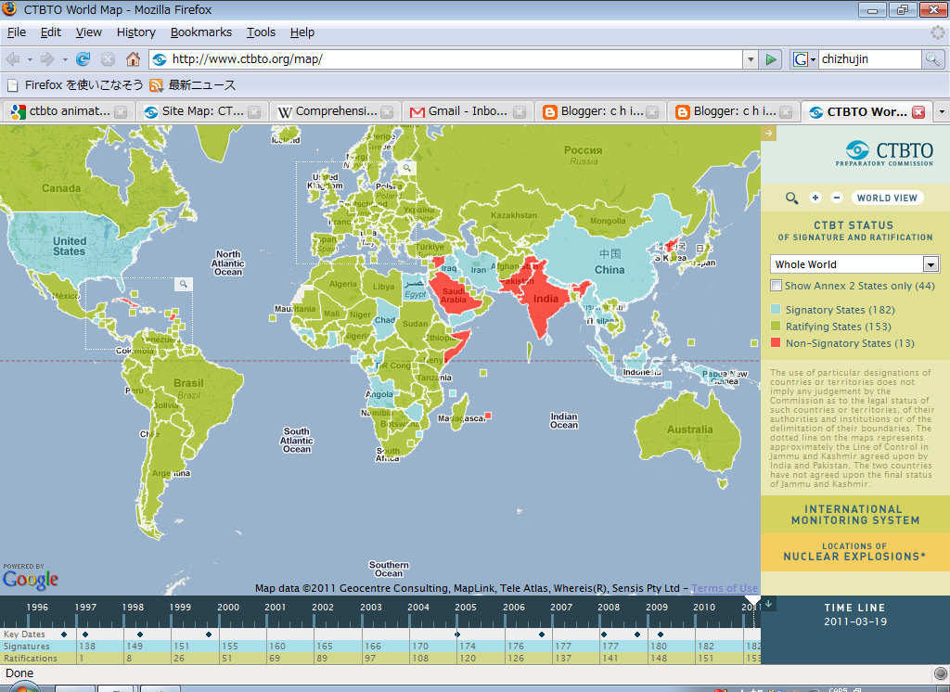Click the 2011-03-19 timeline date text
Image resolution: width=950 pixels, height=692 pixels.
854,622
